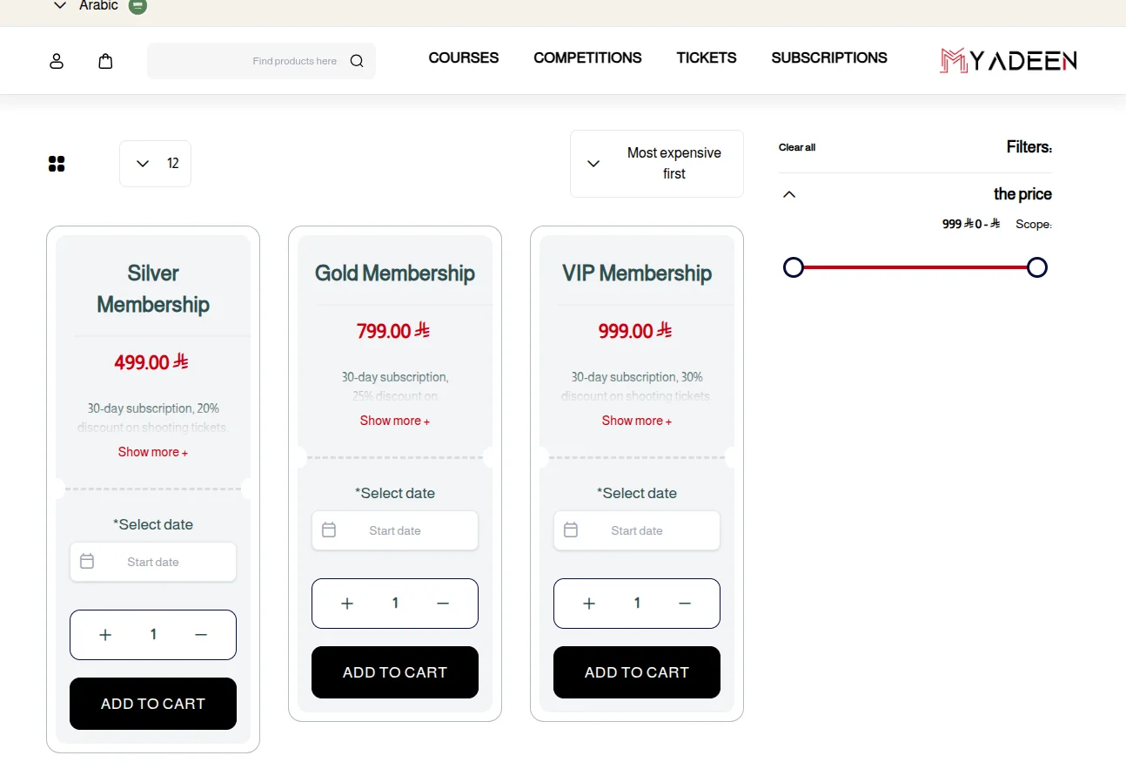Image resolution: width=1126 pixels, height=769 pixels.
Task: Add Gold Membership to cart
Action: tap(395, 672)
